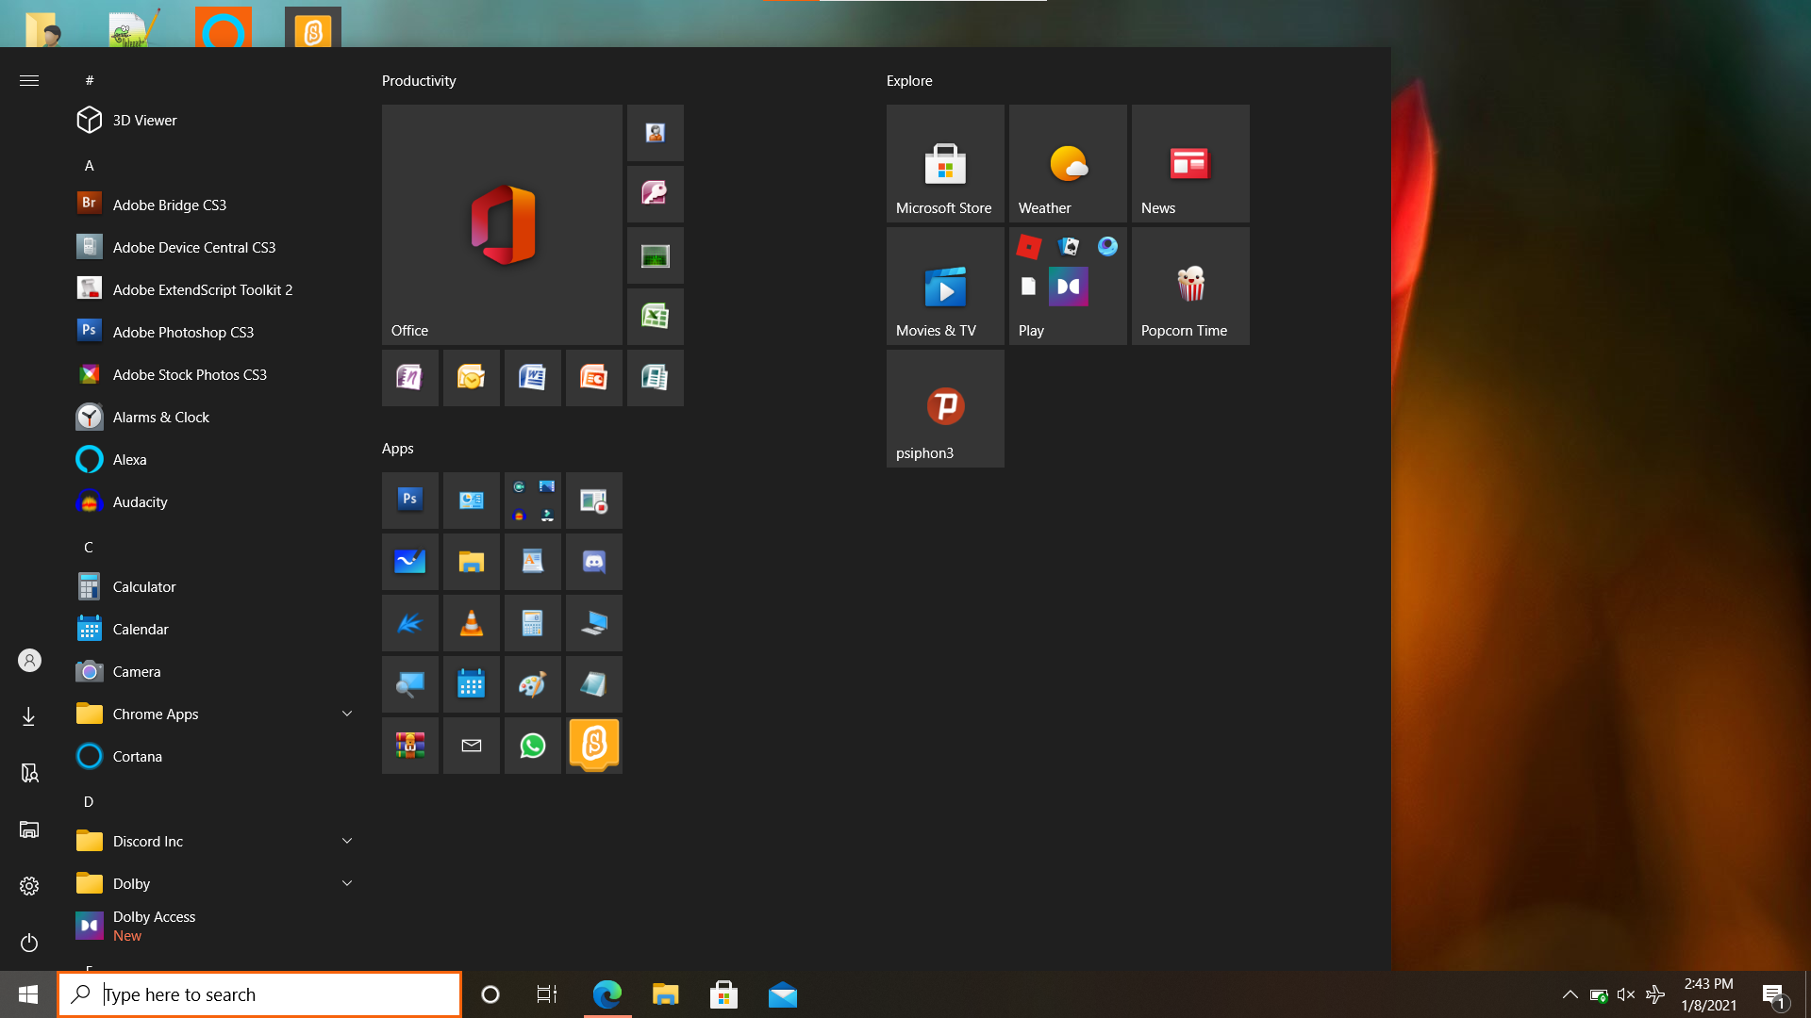The image size is (1811, 1018).
Task: Open the Microsoft Store tile
Action: [x=945, y=163]
